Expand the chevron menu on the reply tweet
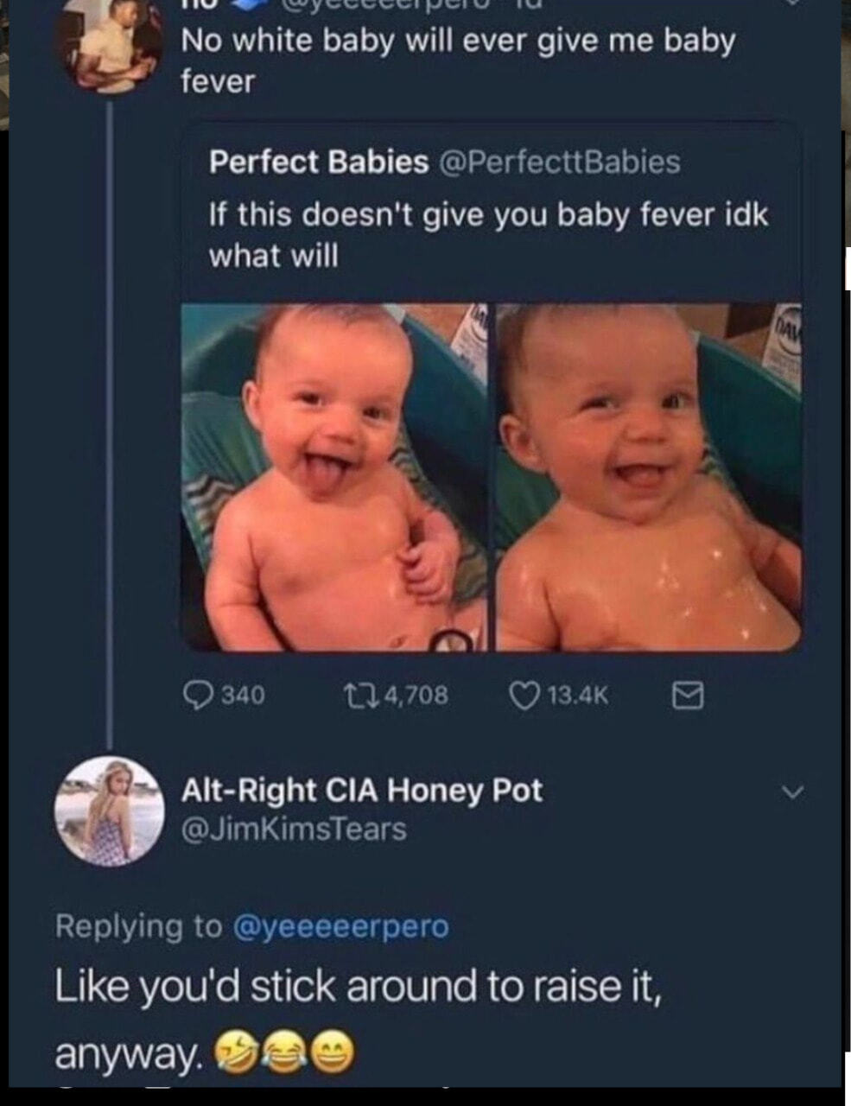851x1106 pixels. [x=791, y=791]
